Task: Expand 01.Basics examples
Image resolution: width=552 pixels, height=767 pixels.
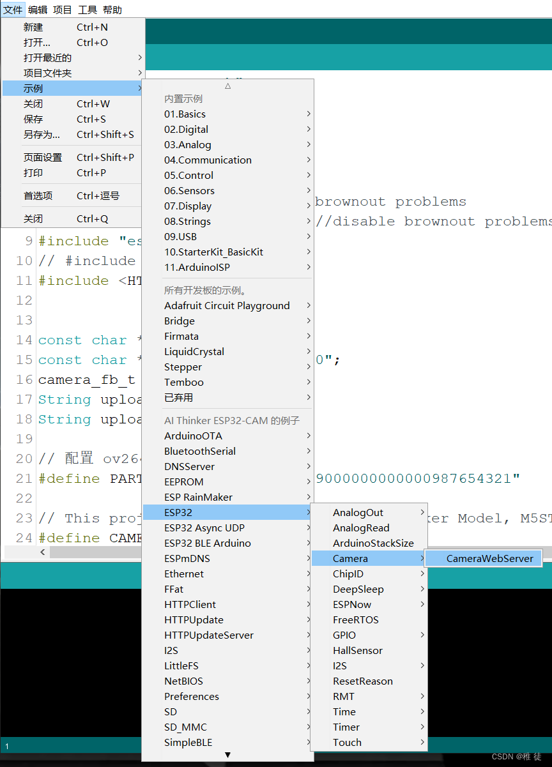Action: (227, 114)
